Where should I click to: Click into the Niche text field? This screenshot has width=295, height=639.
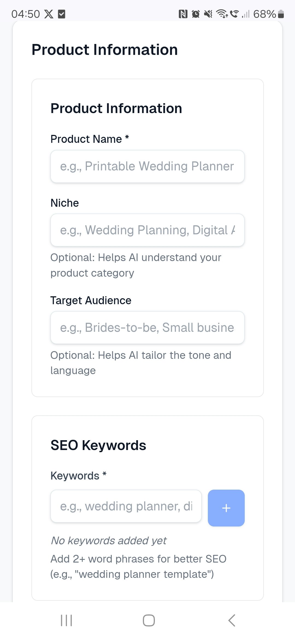(x=147, y=230)
